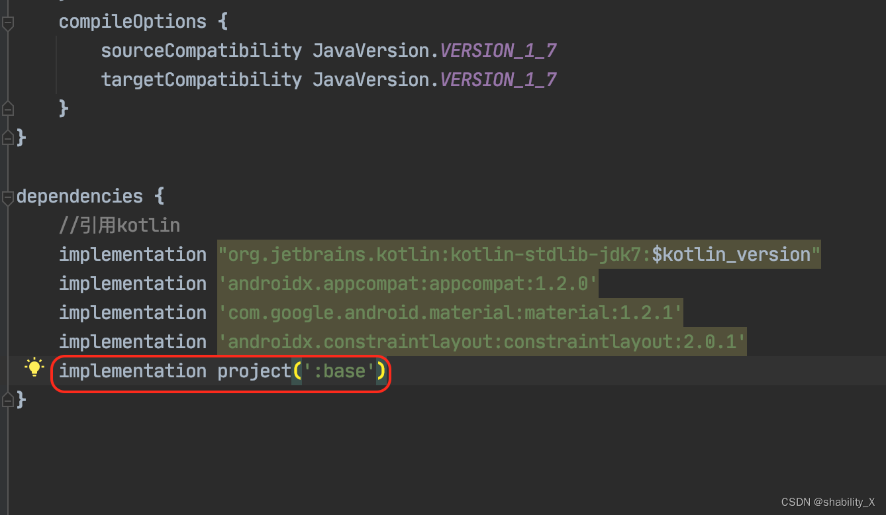Click implementation keyword before project(':base')
This screenshot has height=515, width=886.
pyautogui.click(x=132, y=371)
